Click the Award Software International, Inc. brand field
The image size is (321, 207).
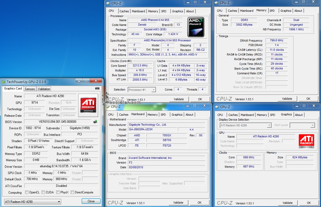tap(166, 158)
